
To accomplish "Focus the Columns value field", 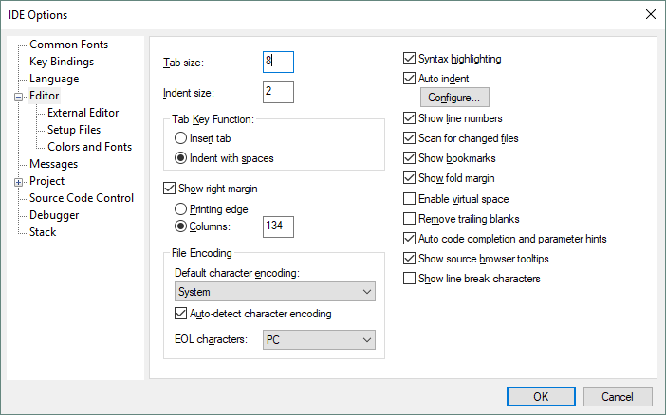I will point(278,226).
